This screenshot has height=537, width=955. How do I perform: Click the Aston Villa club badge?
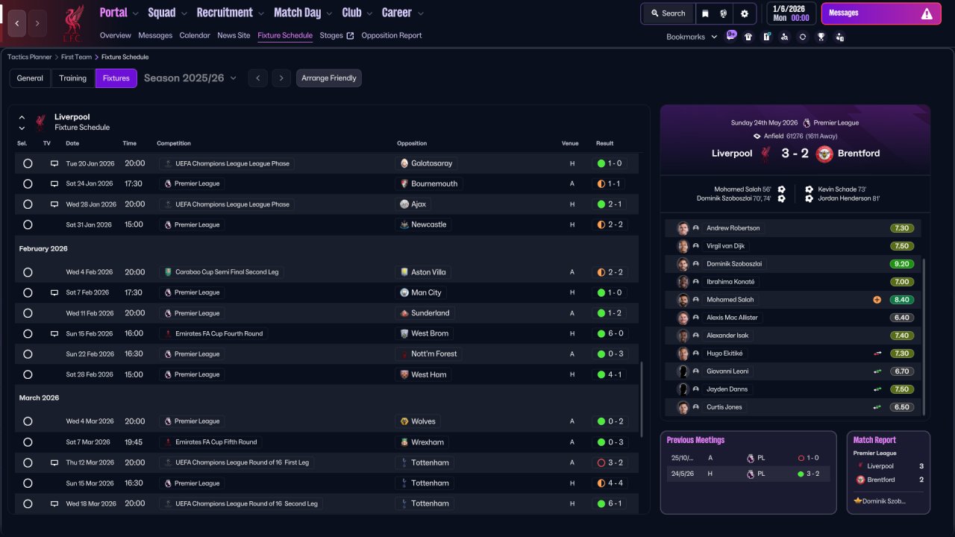404,272
